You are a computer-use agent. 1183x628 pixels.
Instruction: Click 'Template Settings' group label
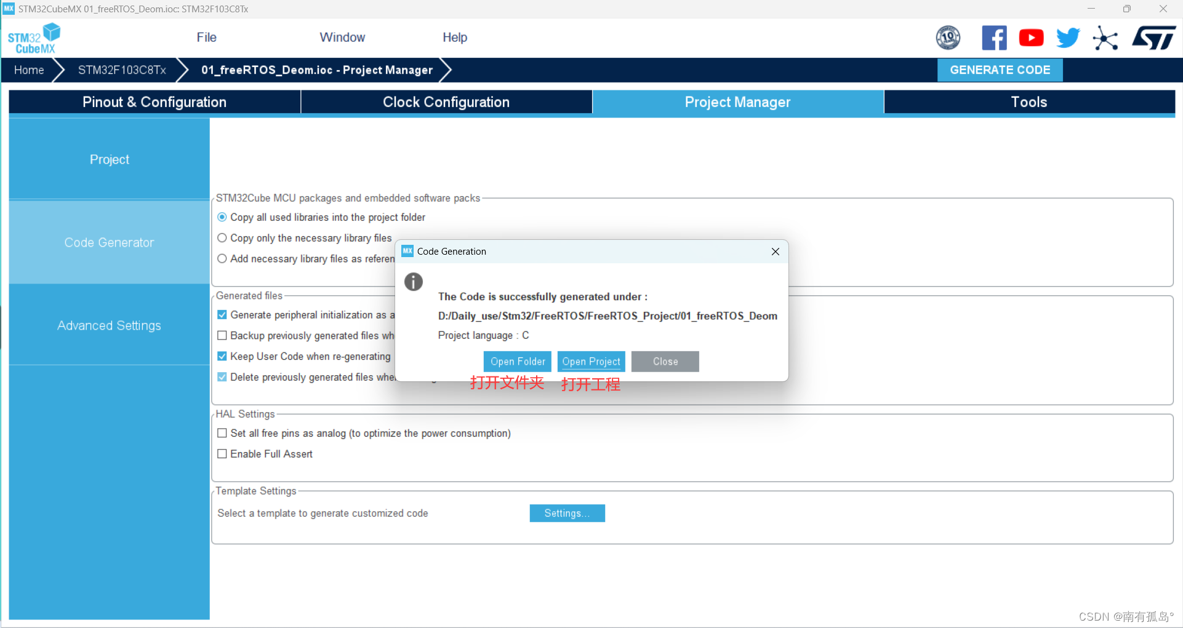click(256, 491)
